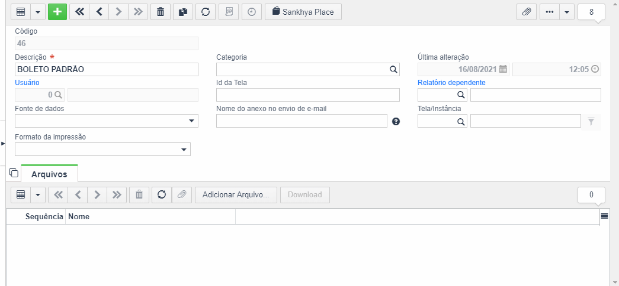Click the green add new record button
This screenshot has width=619, height=286.
tap(57, 12)
